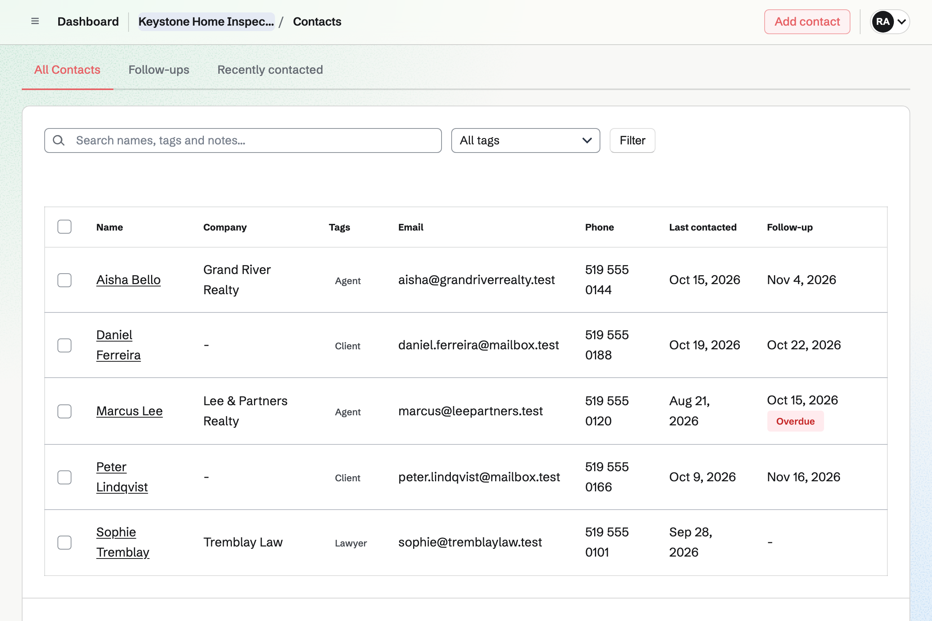This screenshot has width=932, height=621.
Task: Open the Recently contacted tab
Action: (270, 70)
